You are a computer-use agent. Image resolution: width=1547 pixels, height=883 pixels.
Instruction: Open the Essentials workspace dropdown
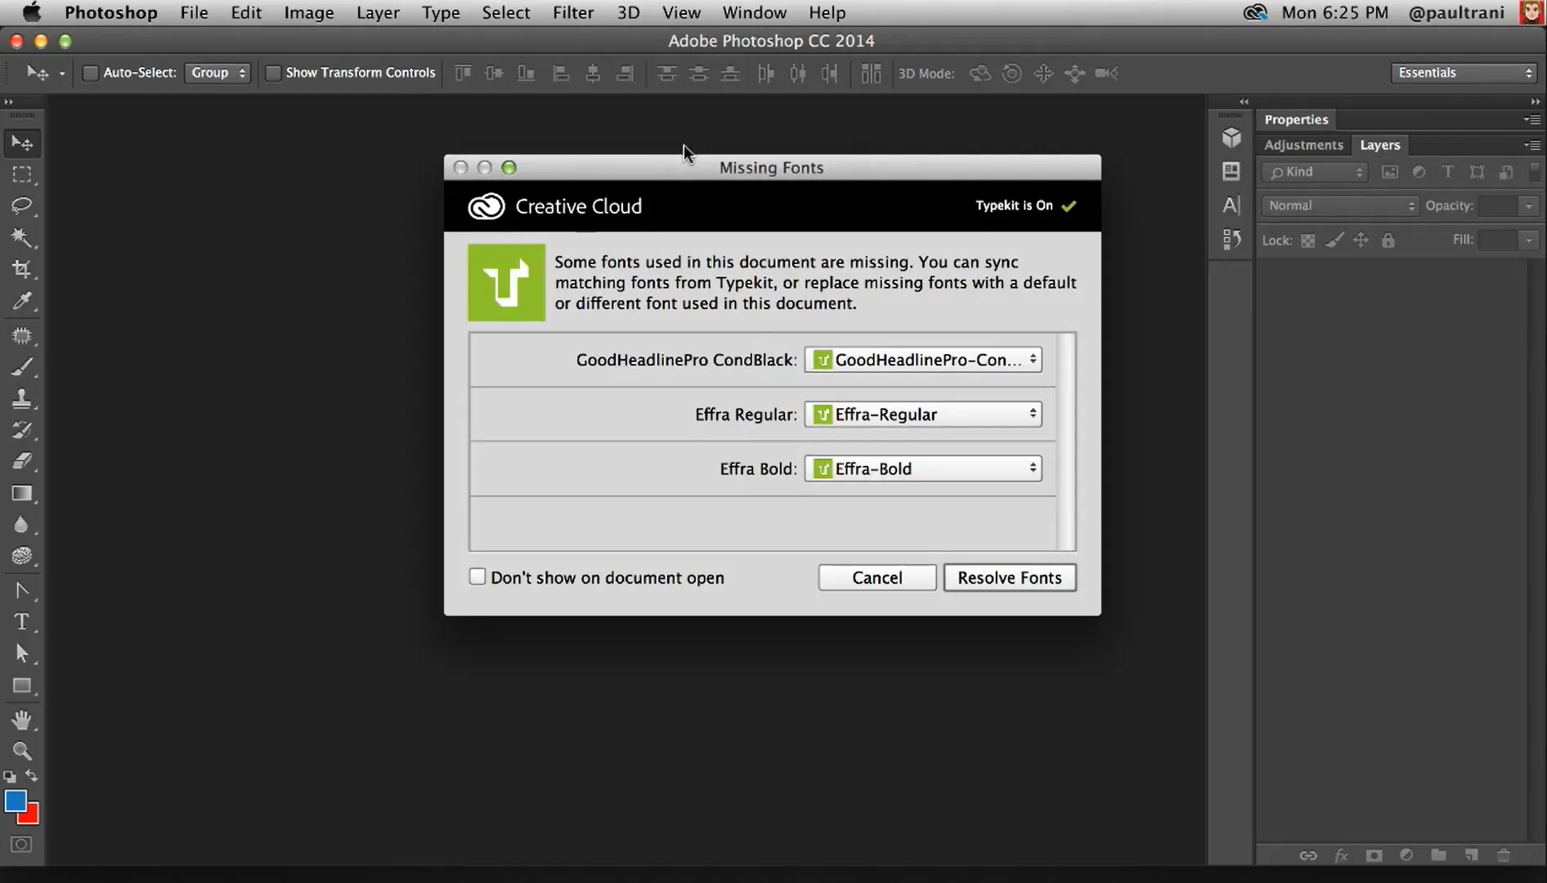[x=1464, y=73]
